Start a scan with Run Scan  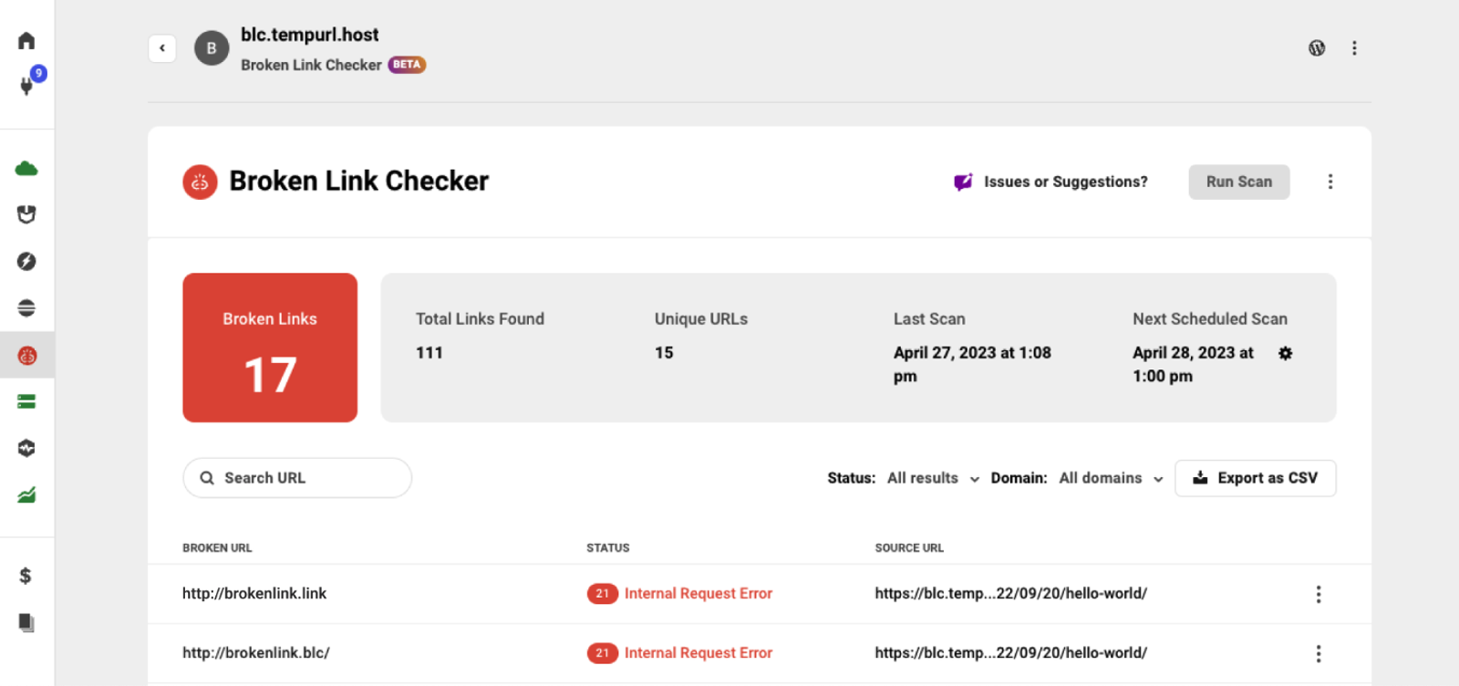(x=1238, y=182)
